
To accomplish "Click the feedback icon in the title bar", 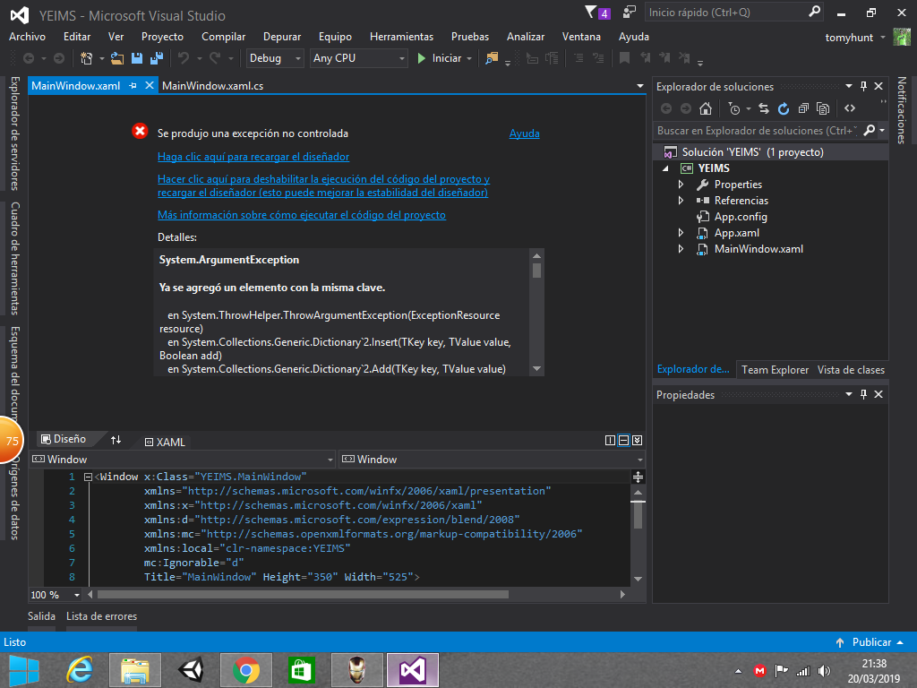I will (630, 12).
